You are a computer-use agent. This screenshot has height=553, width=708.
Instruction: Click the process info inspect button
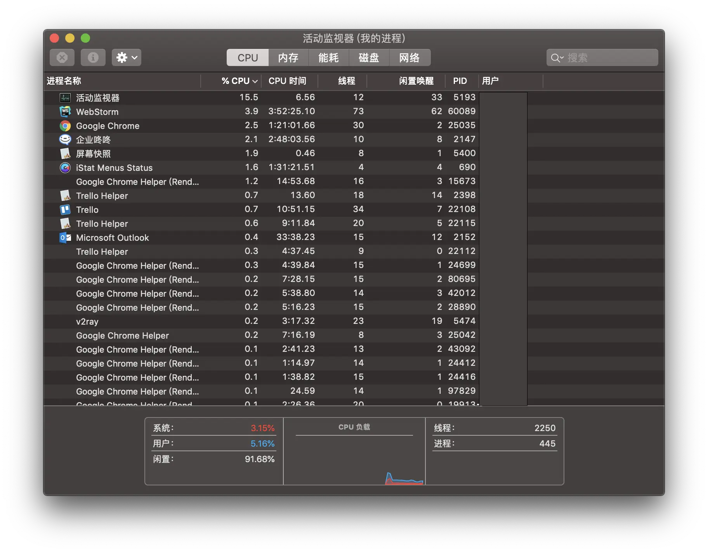click(x=93, y=57)
